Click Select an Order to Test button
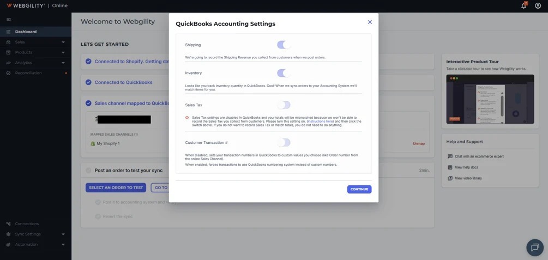The width and height of the screenshot is (548, 260). [116, 188]
